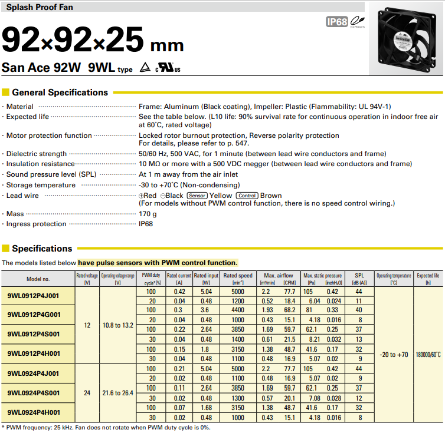The image size is (445, 433).
Task: Click model number 9WL0912P4H001
Action: pos(33,353)
